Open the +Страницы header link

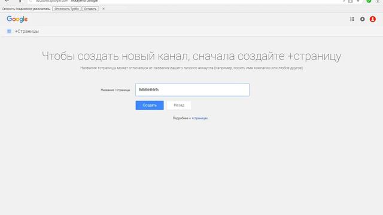click(27, 31)
